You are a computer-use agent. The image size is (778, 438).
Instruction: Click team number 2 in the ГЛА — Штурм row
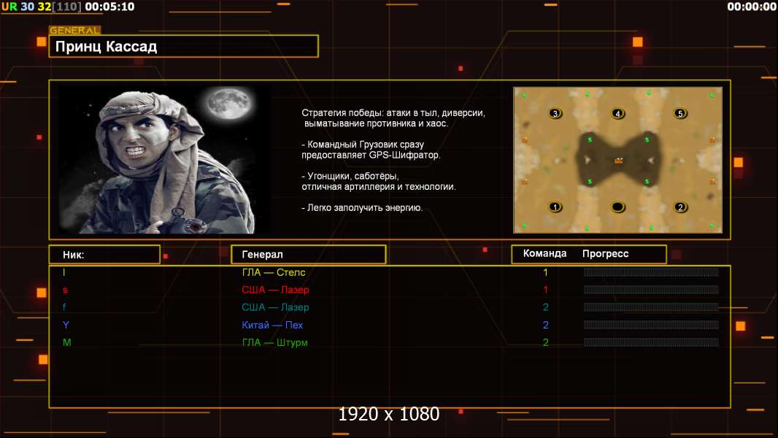pyautogui.click(x=545, y=342)
